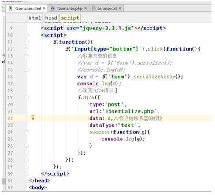Click the closing </script> tag

55,174
